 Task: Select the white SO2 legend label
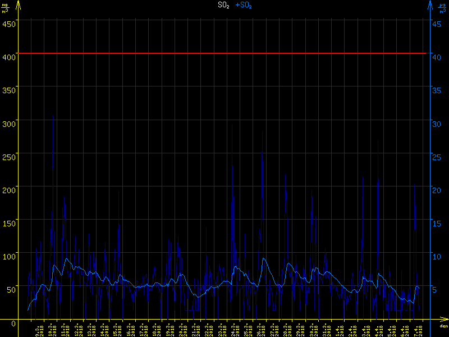click(223, 5)
